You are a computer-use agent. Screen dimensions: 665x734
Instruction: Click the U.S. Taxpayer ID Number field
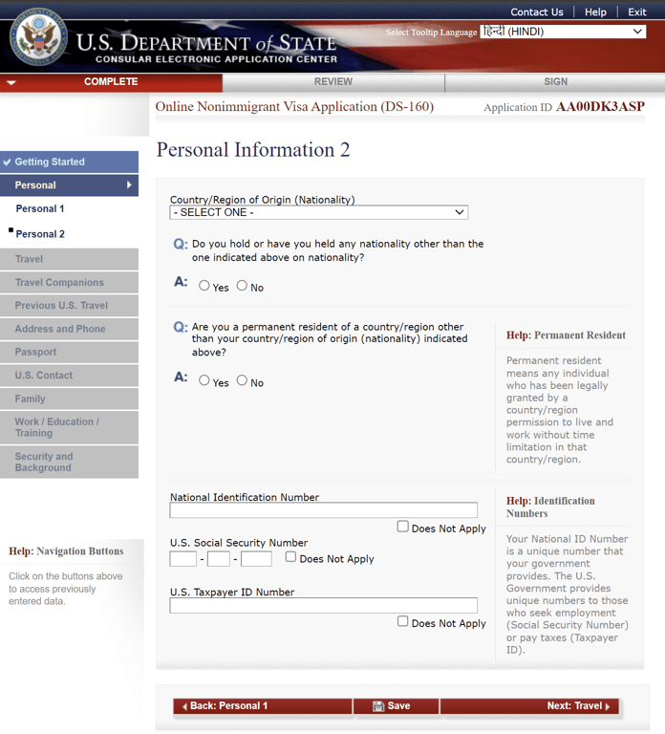point(323,605)
